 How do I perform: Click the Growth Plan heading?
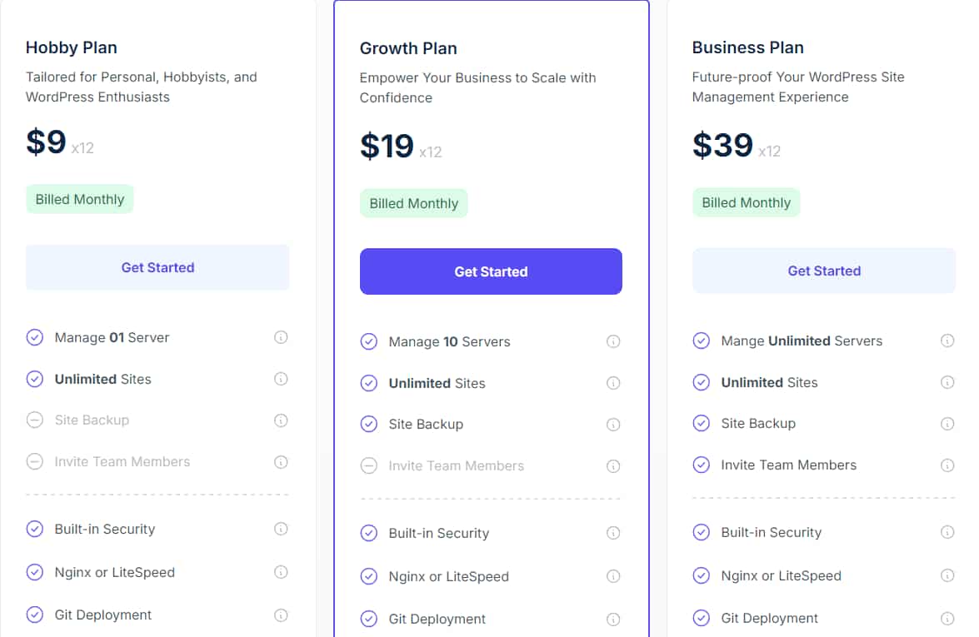[x=408, y=48]
